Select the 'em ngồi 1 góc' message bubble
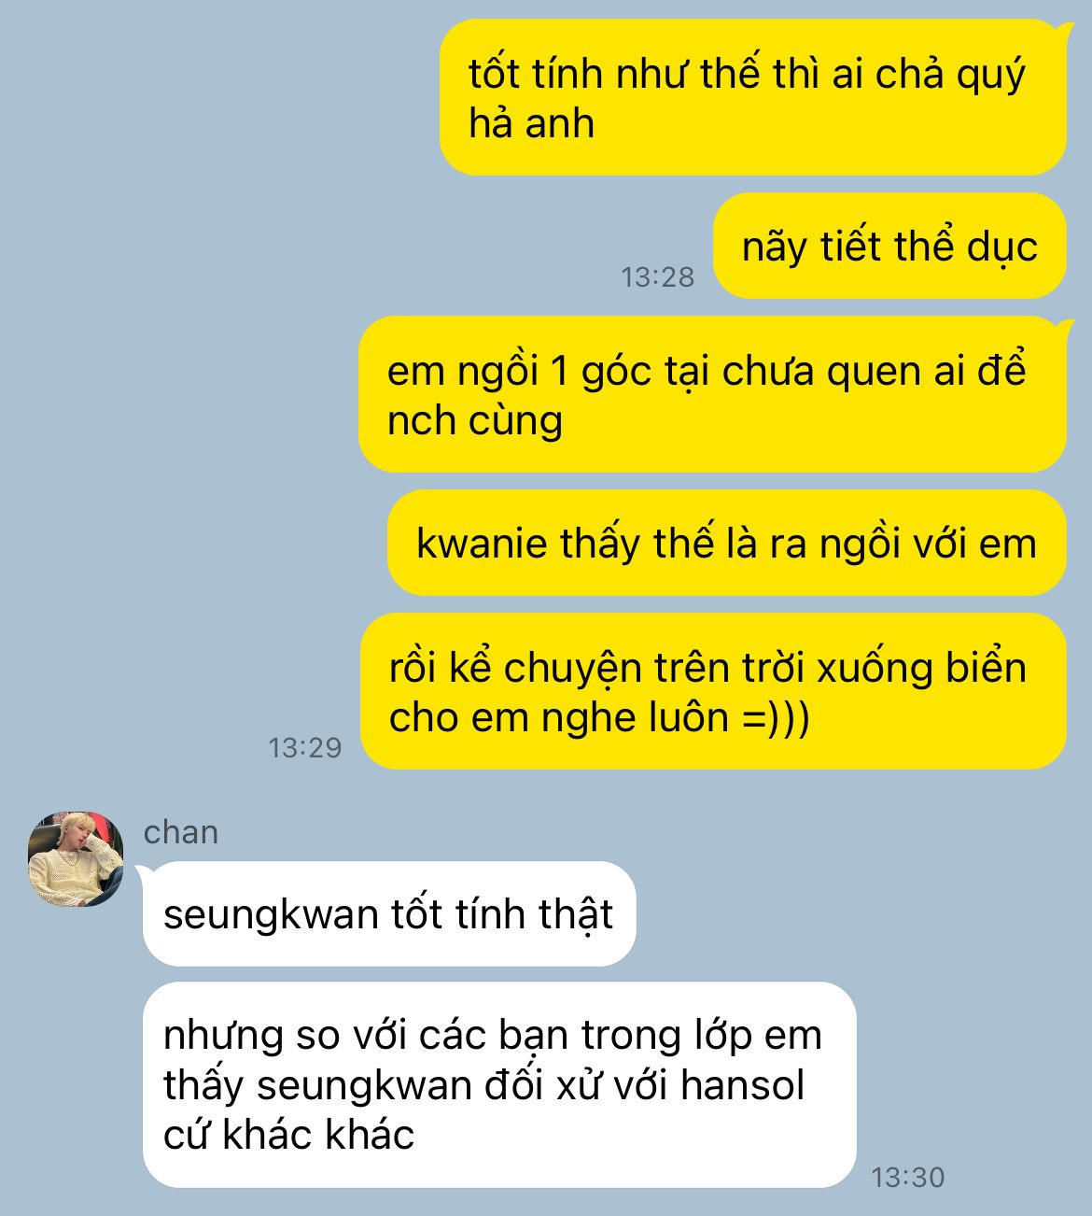Screen dimensions: 1092x1216 pyautogui.click(x=712, y=394)
